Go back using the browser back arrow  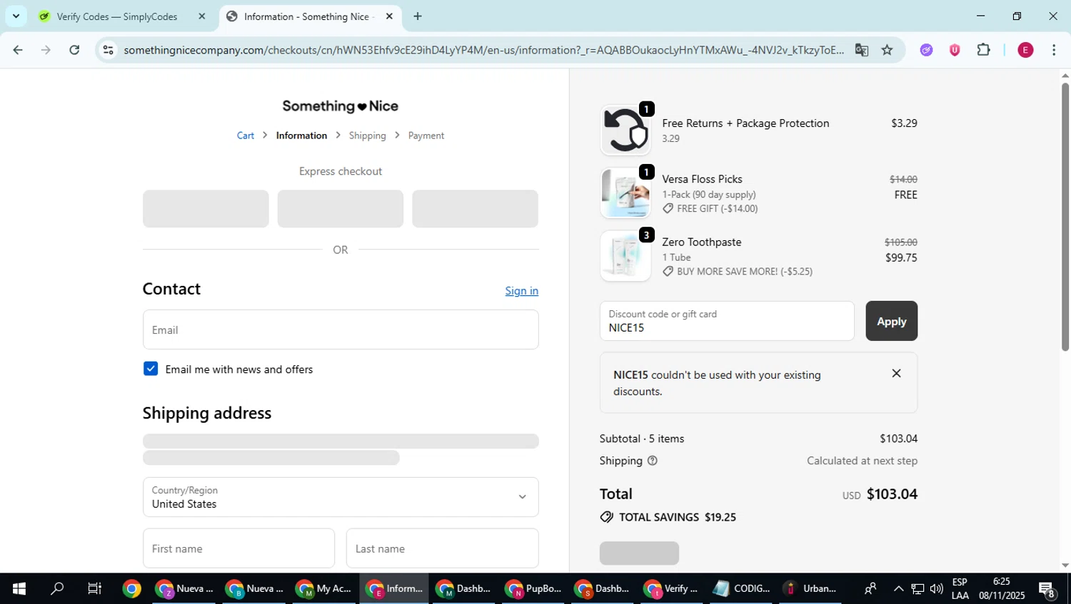pos(18,50)
